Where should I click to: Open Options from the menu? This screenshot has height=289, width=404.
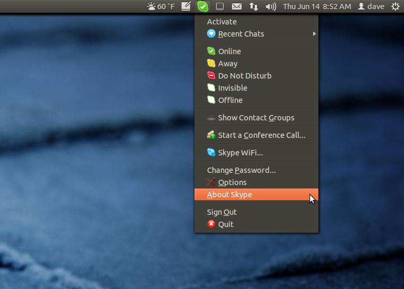(x=256, y=182)
